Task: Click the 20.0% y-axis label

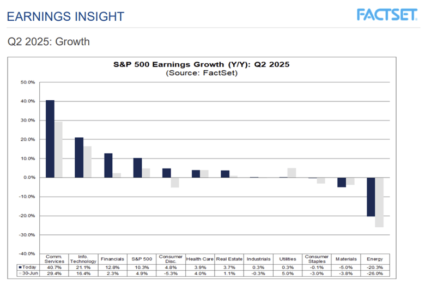Action: 28,140
